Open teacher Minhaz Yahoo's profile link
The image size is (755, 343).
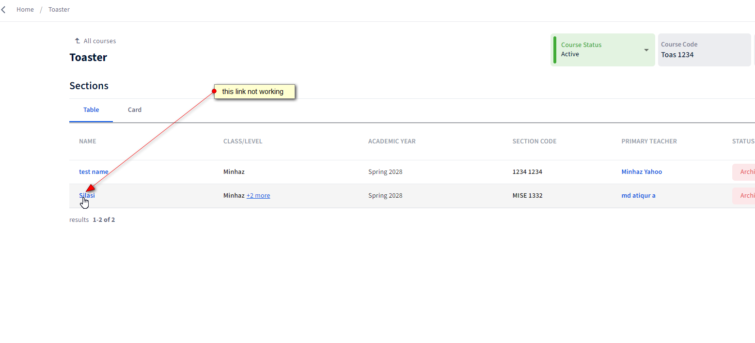point(641,172)
